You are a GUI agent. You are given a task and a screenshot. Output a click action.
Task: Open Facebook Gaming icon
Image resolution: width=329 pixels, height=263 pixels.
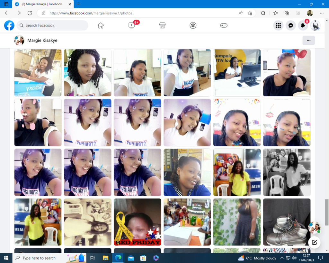point(224,25)
